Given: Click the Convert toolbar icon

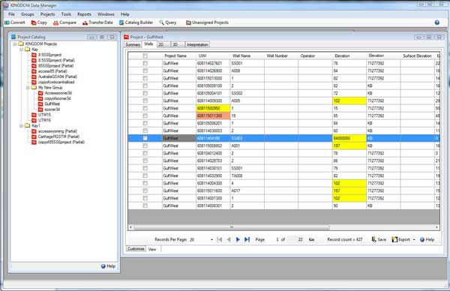Looking at the screenshot, I should pos(7,22).
